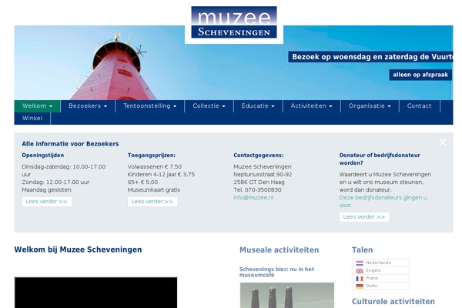This screenshot has width=462, height=308.
Task: Open the Activiteiten menu
Action: (x=311, y=106)
